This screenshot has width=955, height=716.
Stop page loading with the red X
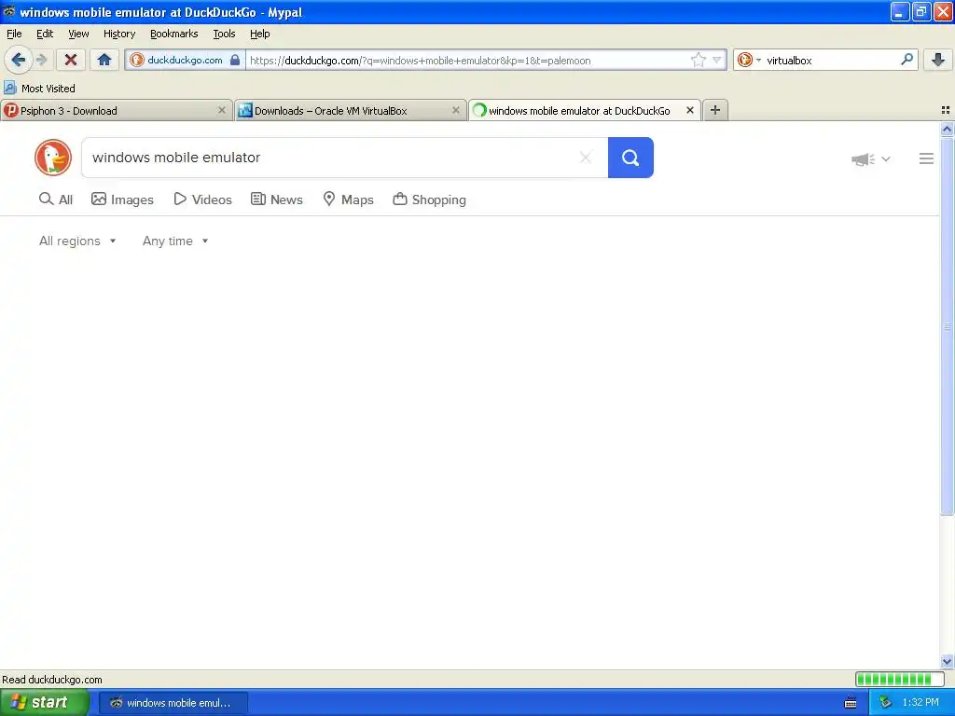click(x=71, y=60)
